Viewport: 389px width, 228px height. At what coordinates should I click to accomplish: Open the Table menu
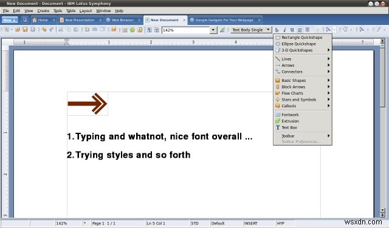pos(71,11)
